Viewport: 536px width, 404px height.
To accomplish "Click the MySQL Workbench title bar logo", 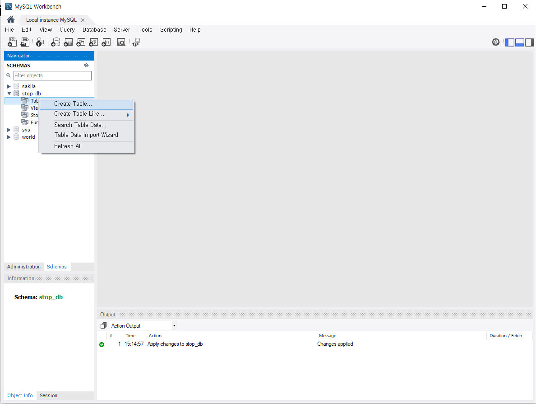I will [x=9, y=6].
